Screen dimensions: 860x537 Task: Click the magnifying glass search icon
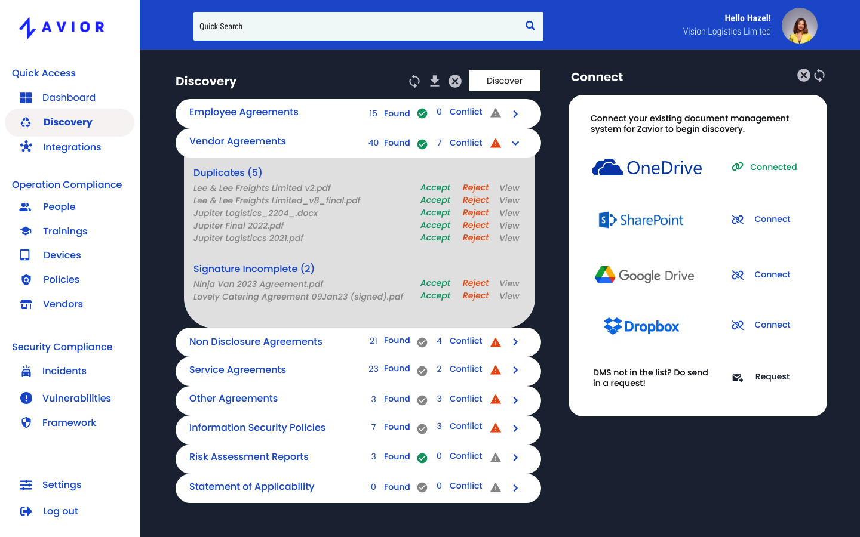click(530, 26)
